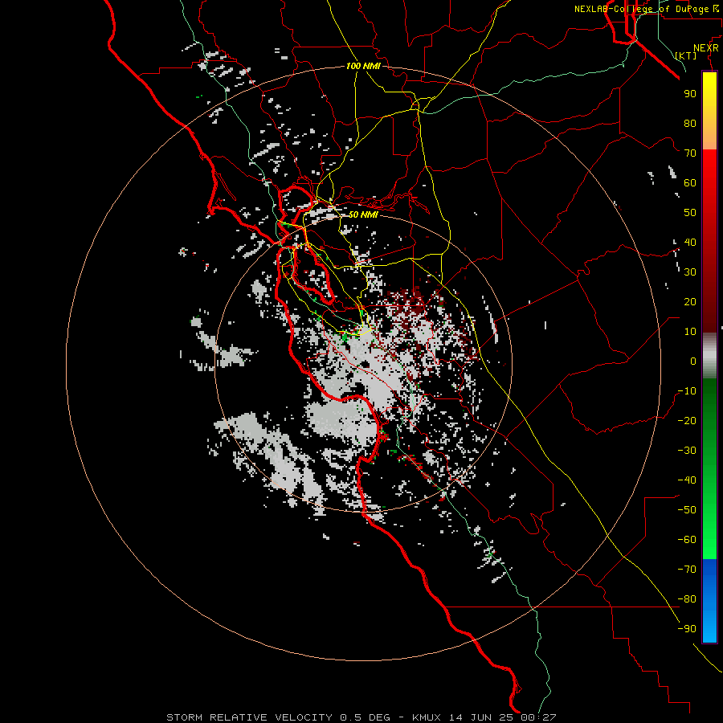Click the -80 value on velocity scale

coord(687,599)
